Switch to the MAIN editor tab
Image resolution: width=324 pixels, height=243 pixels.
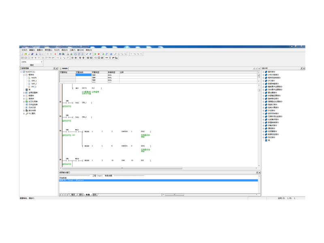[64, 69]
